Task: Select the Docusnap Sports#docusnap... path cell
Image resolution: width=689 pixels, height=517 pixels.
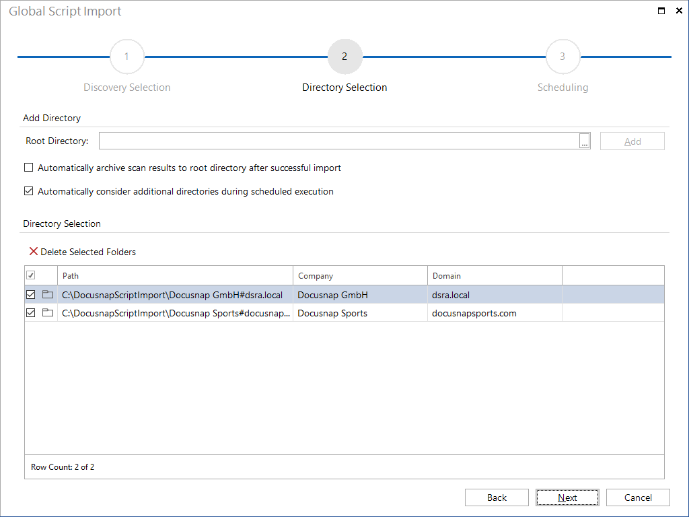Action: coord(176,314)
